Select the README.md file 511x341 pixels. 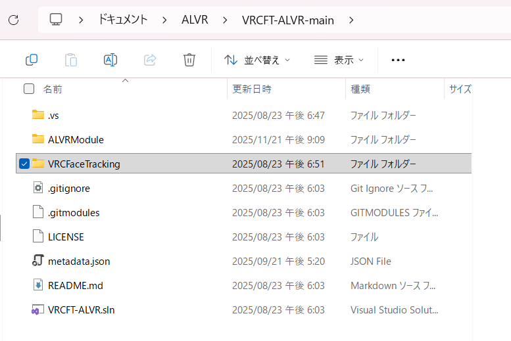tap(75, 285)
